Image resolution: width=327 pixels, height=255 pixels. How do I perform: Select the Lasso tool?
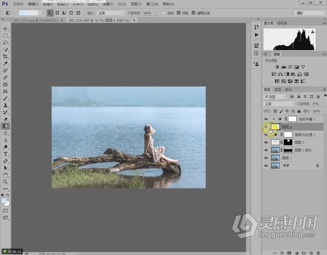point(5,43)
